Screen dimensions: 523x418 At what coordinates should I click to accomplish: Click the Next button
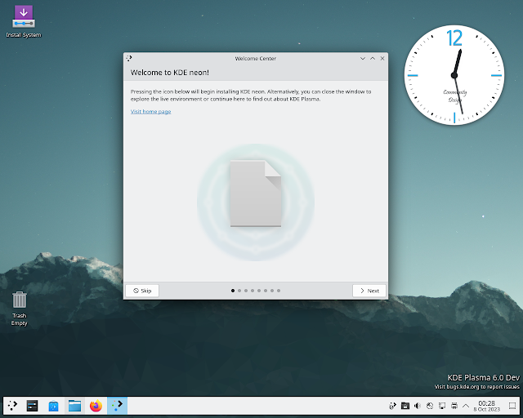tap(369, 291)
